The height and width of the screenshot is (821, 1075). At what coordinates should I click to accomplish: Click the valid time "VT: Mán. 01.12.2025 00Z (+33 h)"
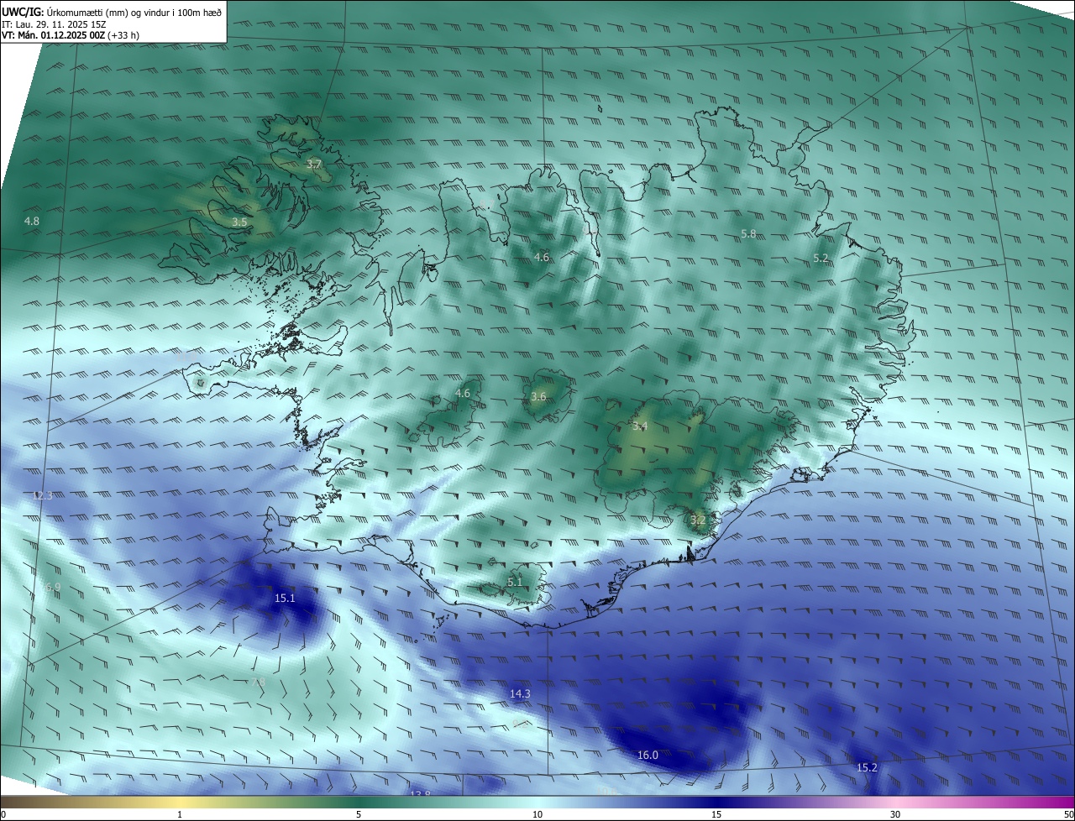71,35
